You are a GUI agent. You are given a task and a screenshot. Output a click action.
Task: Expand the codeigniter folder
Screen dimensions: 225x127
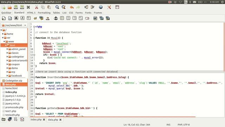[7, 56]
